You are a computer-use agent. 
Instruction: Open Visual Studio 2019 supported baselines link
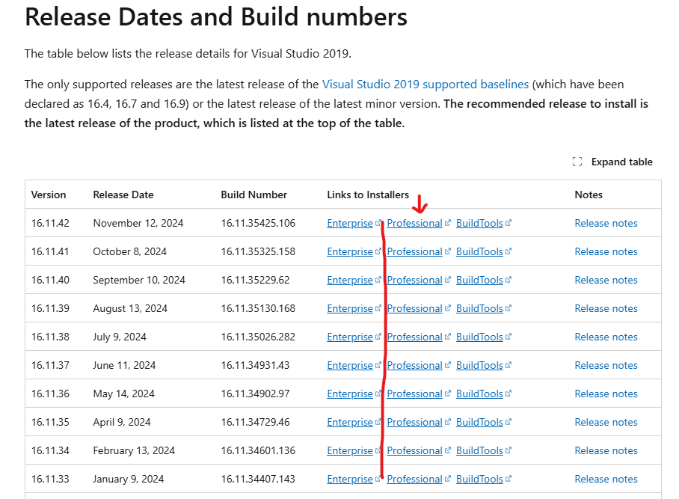[x=425, y=84]
